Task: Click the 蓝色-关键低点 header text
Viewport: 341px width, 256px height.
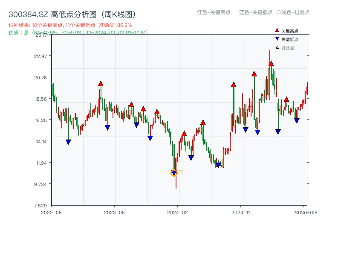Action: tap(256, 12)
